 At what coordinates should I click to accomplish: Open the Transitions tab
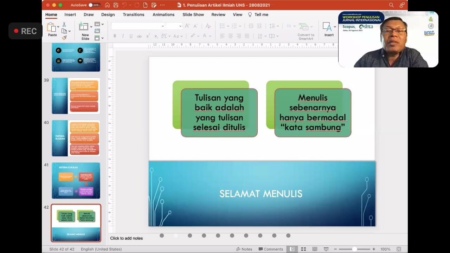pyautogui.click(x=133, y=14)
